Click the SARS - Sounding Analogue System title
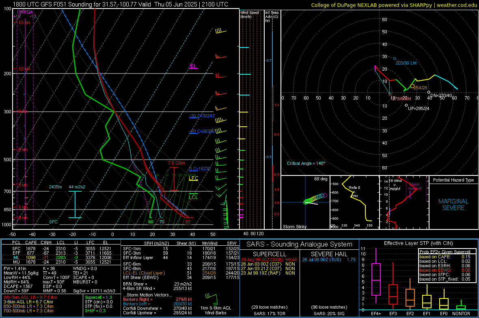Screen dimensions: 479x318 pyautogui.click(x=300, y=244)
